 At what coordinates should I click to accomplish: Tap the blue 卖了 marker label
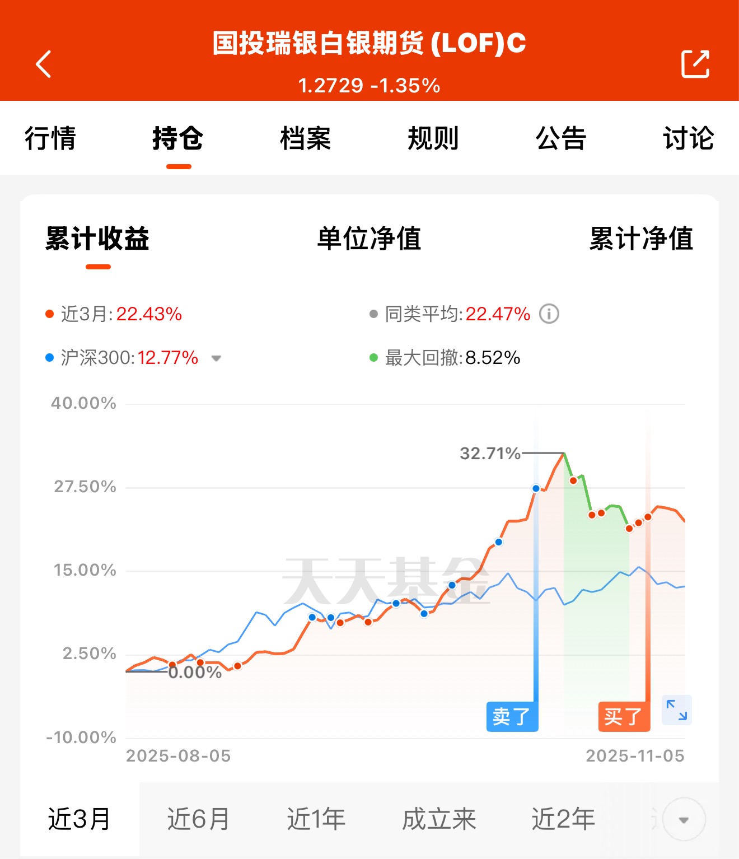pyautogui.click(x=512, y=716)
